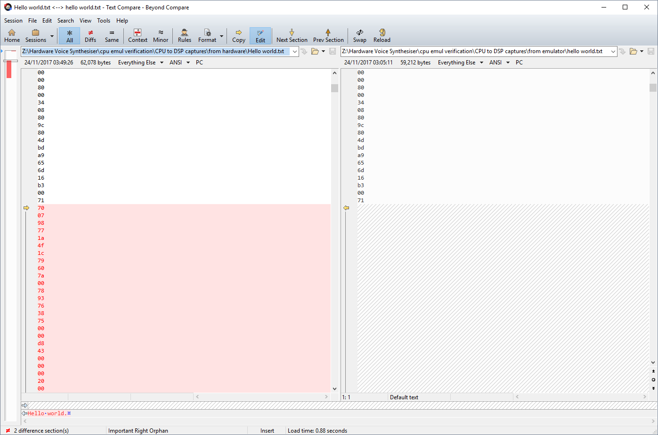Click the left save file icon
658x435 pixels.
(x=333, y=52)
